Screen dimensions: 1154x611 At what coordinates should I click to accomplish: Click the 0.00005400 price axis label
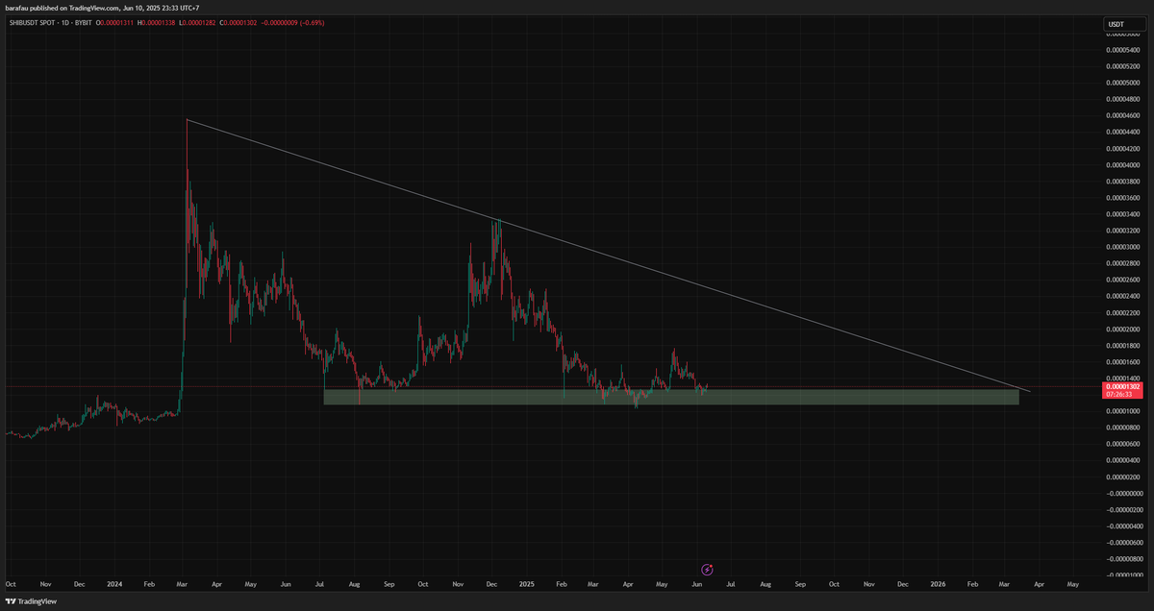coord(1121,49)
